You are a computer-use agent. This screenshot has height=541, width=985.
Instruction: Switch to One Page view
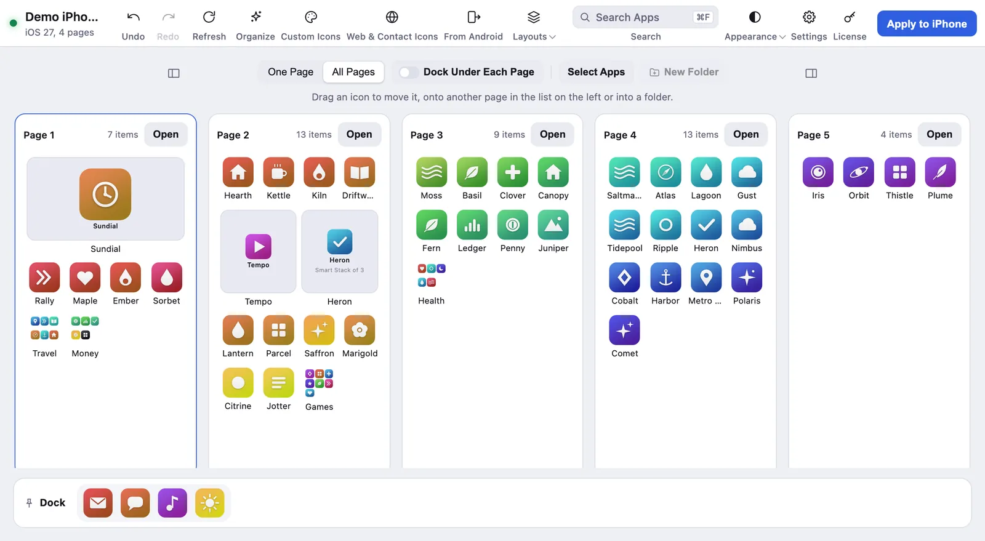pyautogui.click(x=291, y=72)
